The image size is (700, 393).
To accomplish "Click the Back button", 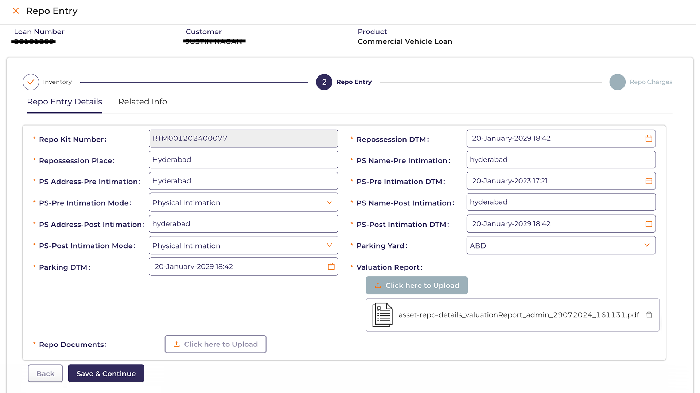I will [x=45, y=374].
